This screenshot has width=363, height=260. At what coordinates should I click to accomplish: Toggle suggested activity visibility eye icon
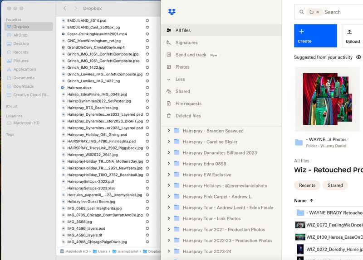coord(358,57)
